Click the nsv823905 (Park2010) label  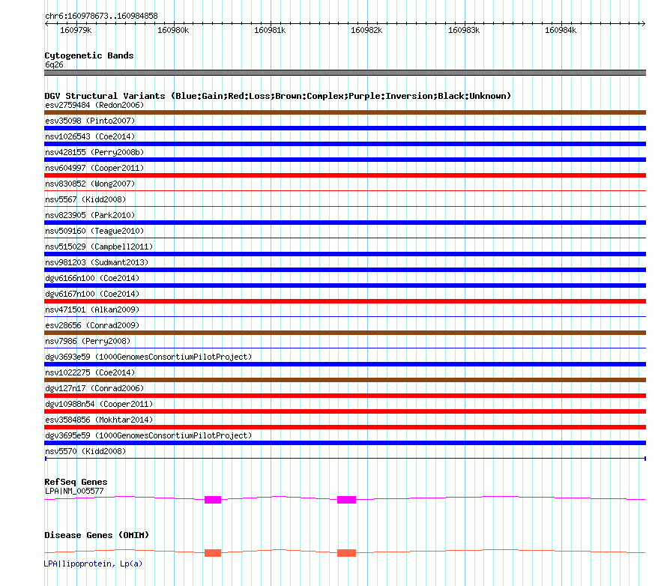coord(90,215)
